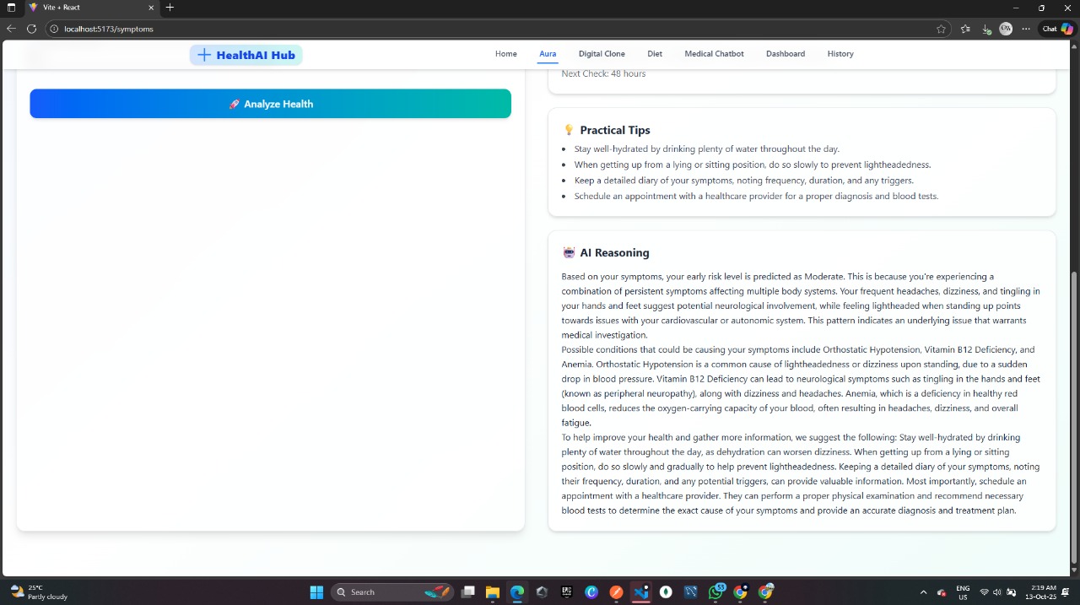Viewport: 1080px width, 605px height.
Task: Click the tip 'Stay well-hydrated by drinking plenty of water'
Action: (707, 149)
